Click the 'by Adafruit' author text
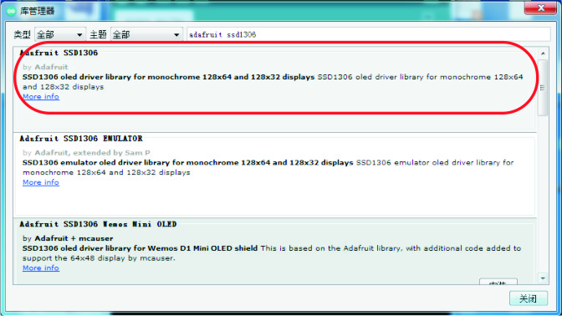Viewport: 562px width, 316px height. pos(45,67)
